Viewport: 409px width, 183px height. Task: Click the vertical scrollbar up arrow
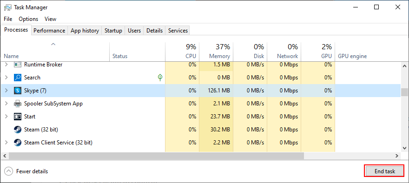(404, 66)
